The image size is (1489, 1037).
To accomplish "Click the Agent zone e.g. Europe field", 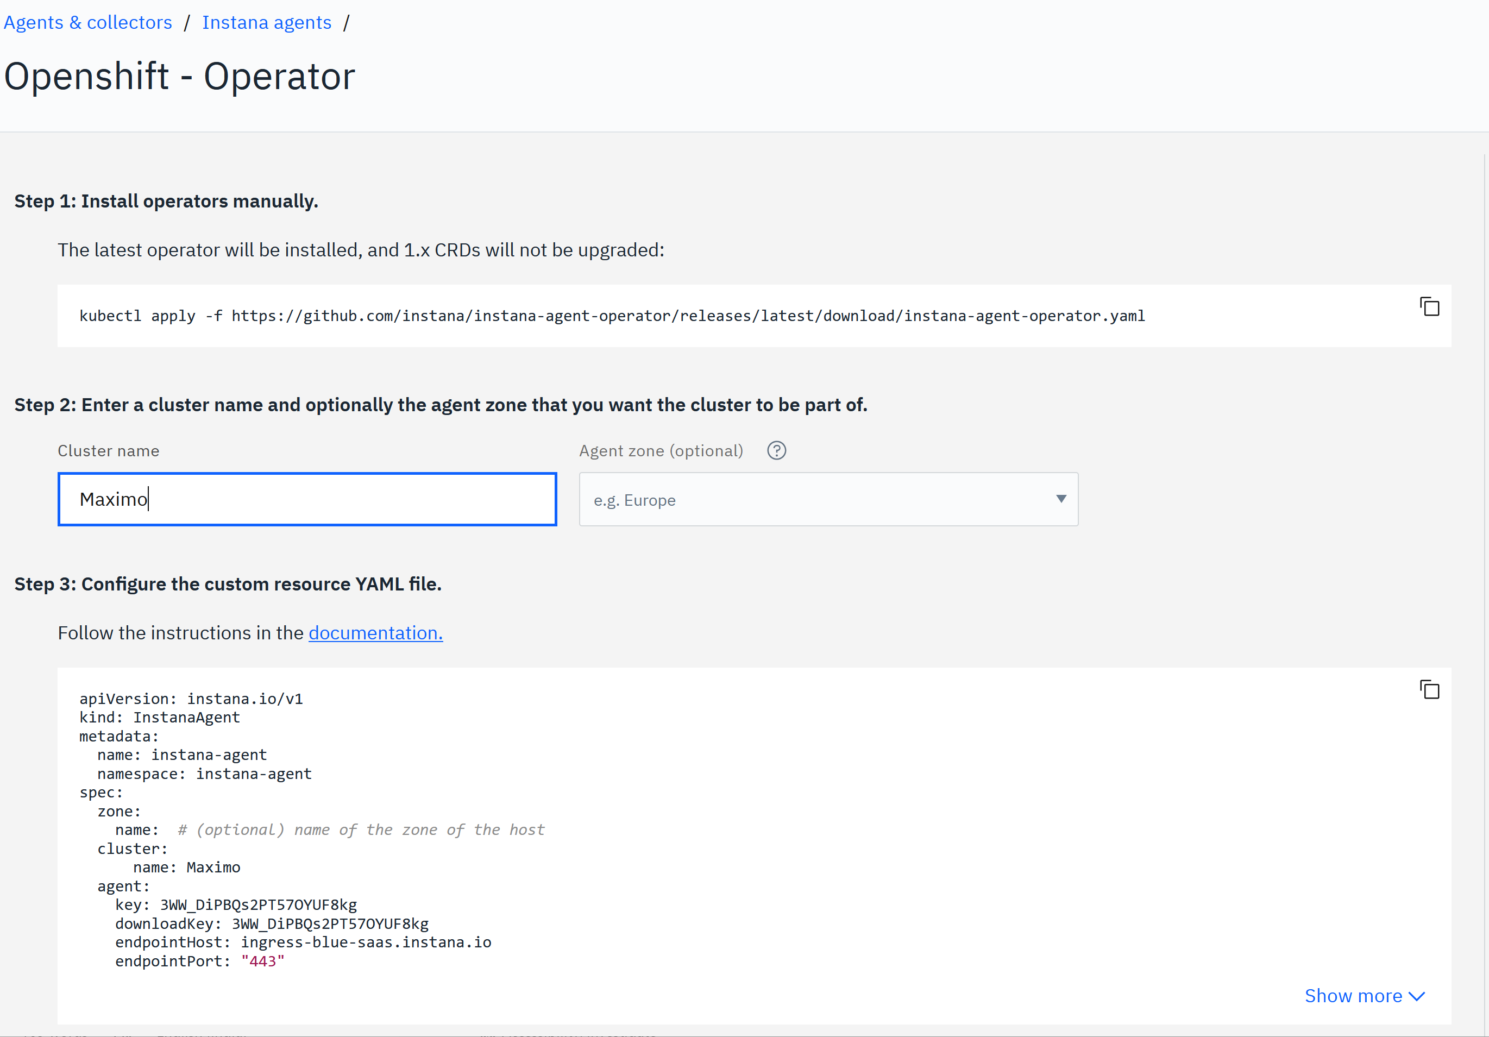I will pos(828,499).
